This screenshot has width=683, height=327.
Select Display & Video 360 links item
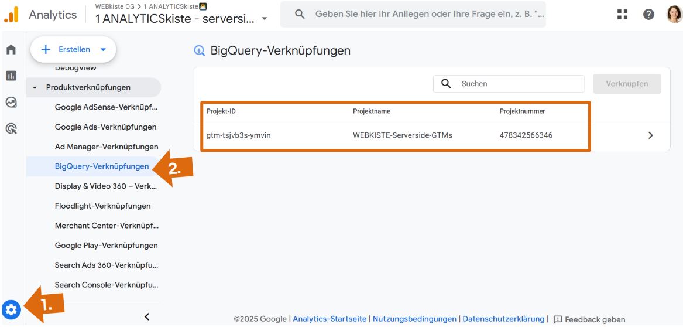(107, 186)
